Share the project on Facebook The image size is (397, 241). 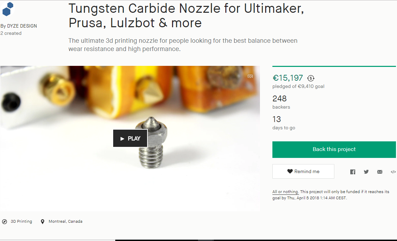click(x=353, y=172)
